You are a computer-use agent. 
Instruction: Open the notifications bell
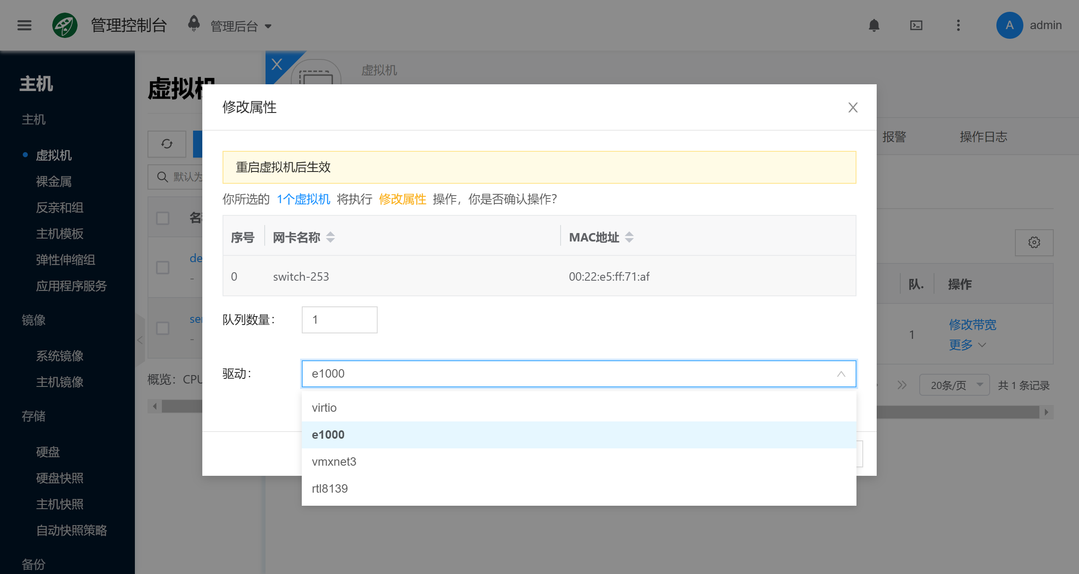tap(874, 25)
